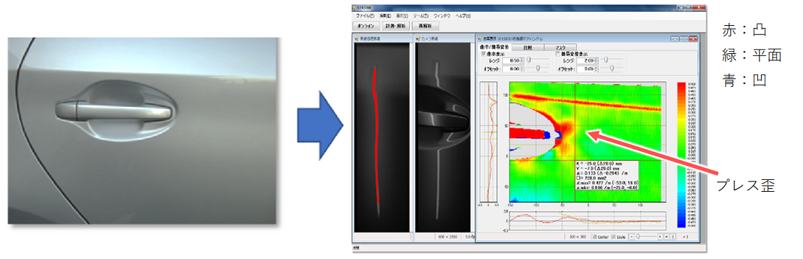803x259 pixels.
Task: Click the curvature window title icon
Action: click(x=480, y=38)
